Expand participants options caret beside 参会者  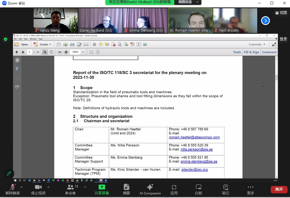point(85,187)
